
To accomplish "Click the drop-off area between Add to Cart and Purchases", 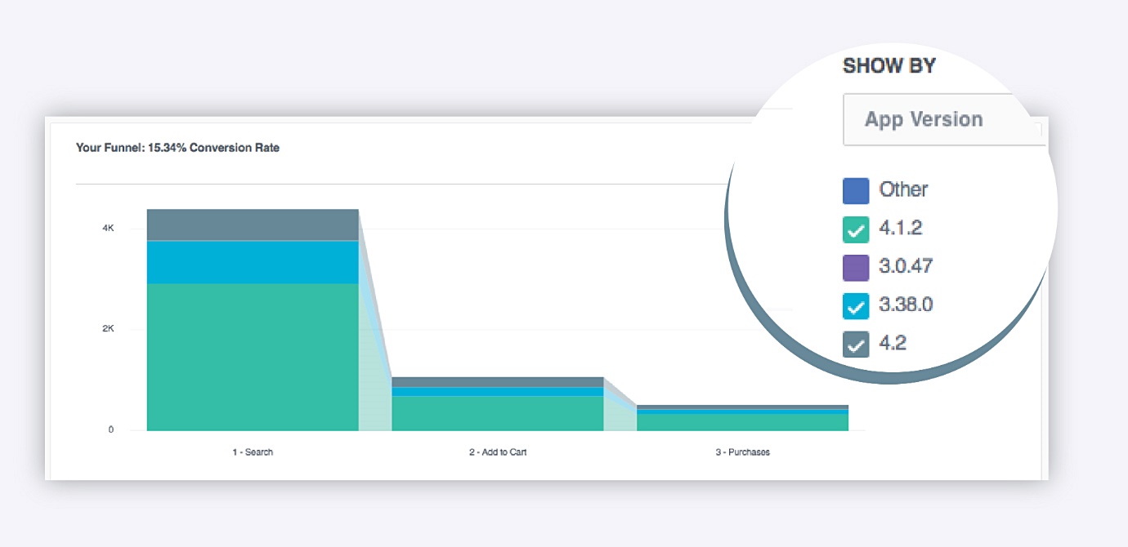I will (620, 418).
